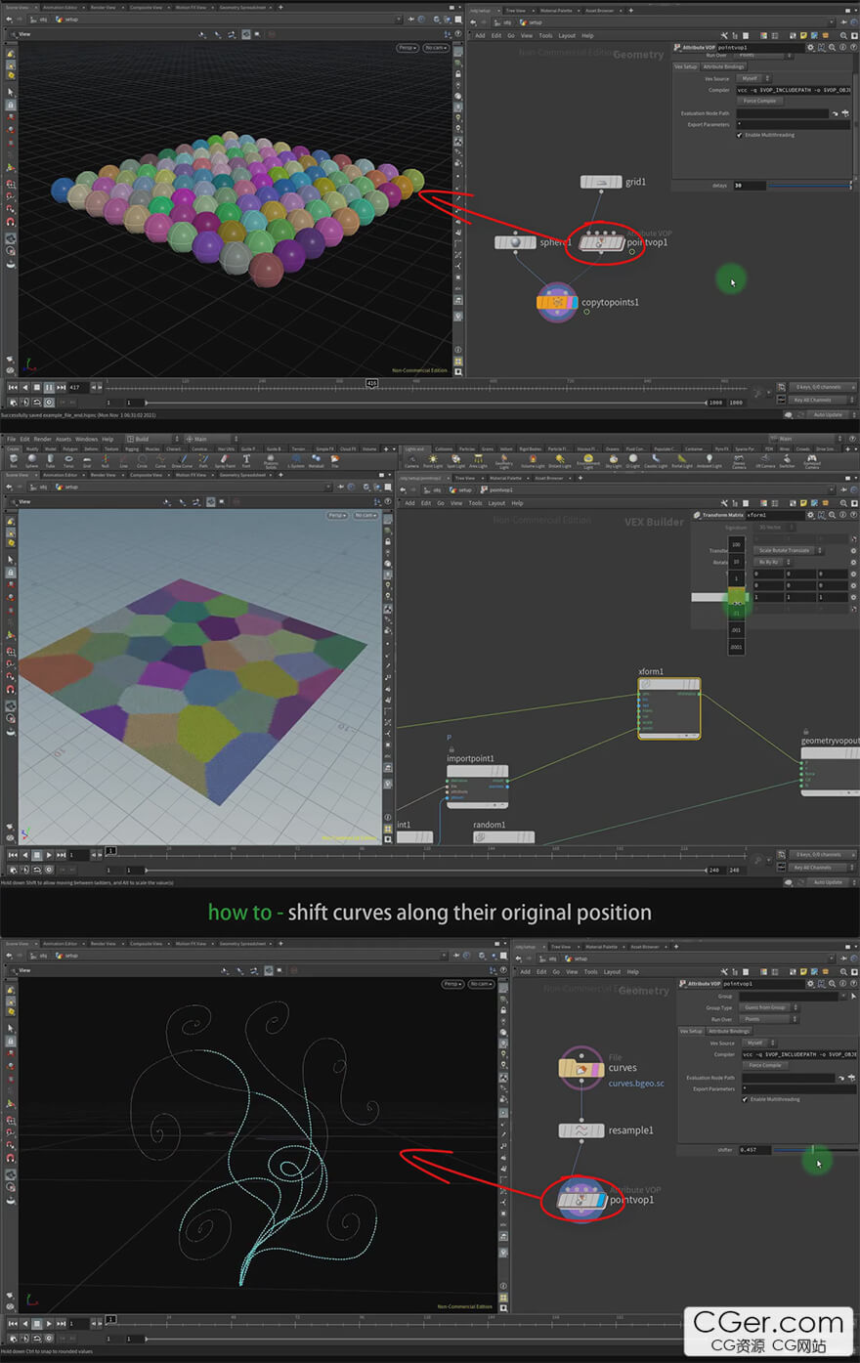Select the L-System shelf tool

(x=296, y=459)
